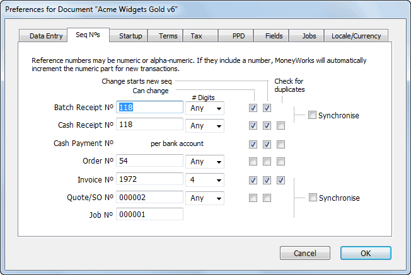Screen dimensions: 411x275
Task: Toggle Invoice No 'Change starts new seq' checkbox
Action: tap(267, 180)
